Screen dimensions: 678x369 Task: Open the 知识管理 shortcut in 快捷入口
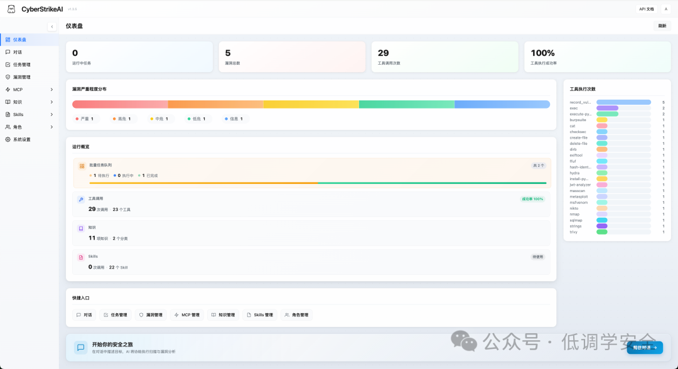tap(223, 315)
